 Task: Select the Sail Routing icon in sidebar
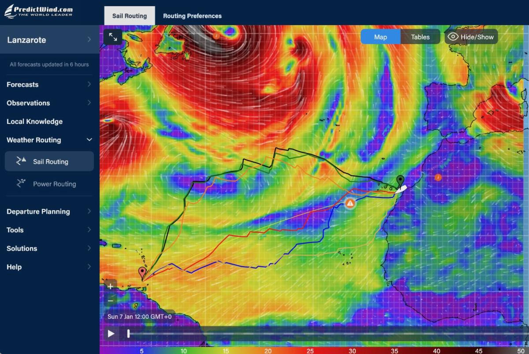[20, 161]
